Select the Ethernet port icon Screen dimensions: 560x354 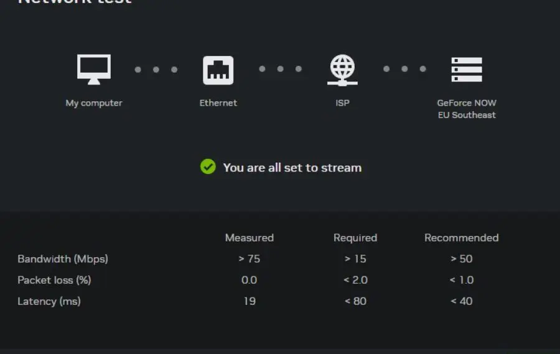pos(218,70)
